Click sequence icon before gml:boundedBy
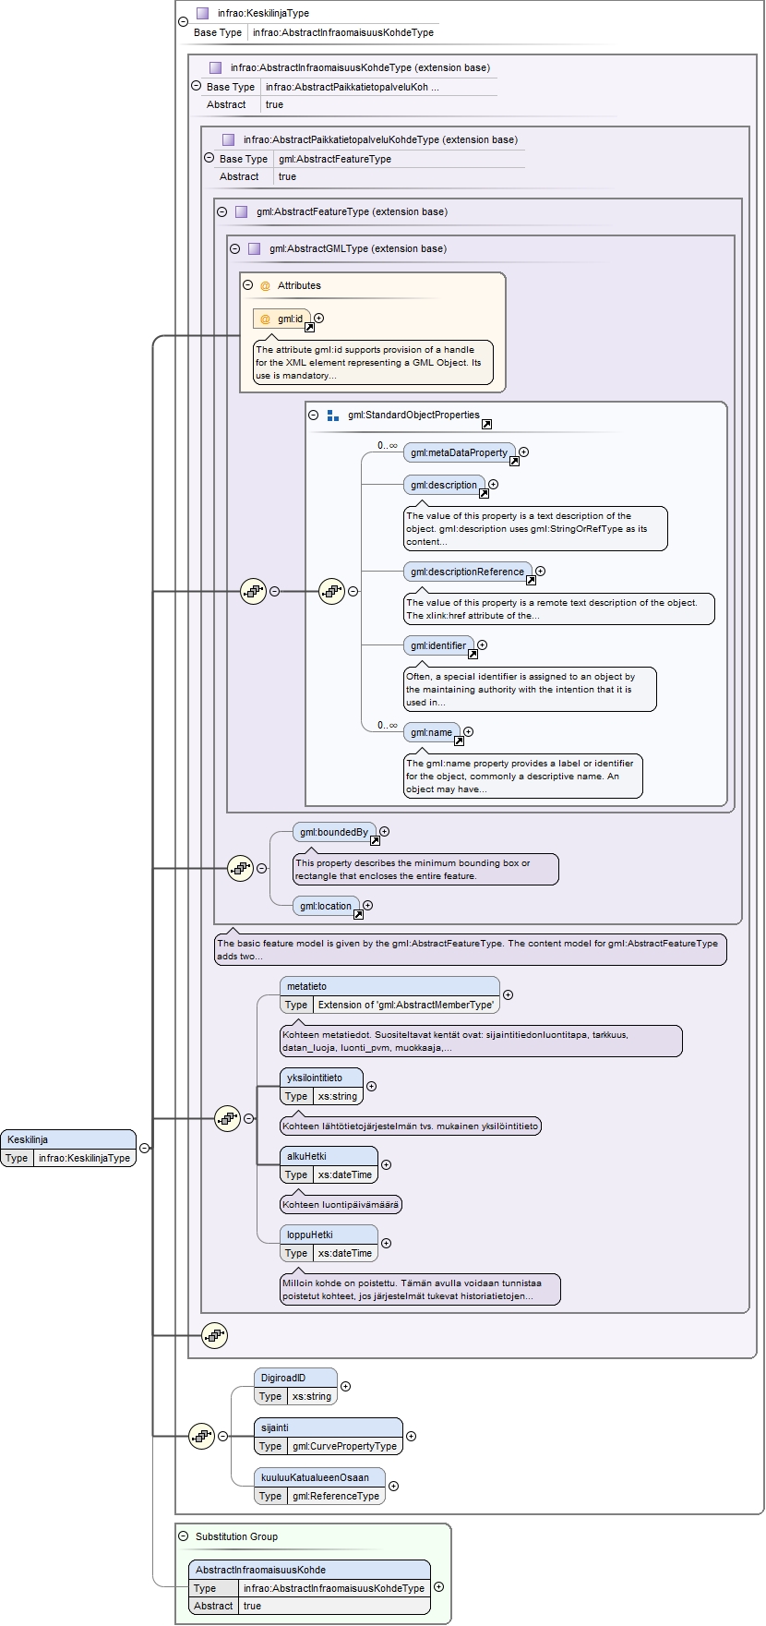 [x=240, y=868]
